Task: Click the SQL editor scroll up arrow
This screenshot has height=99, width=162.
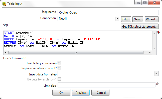Action: 154,33
